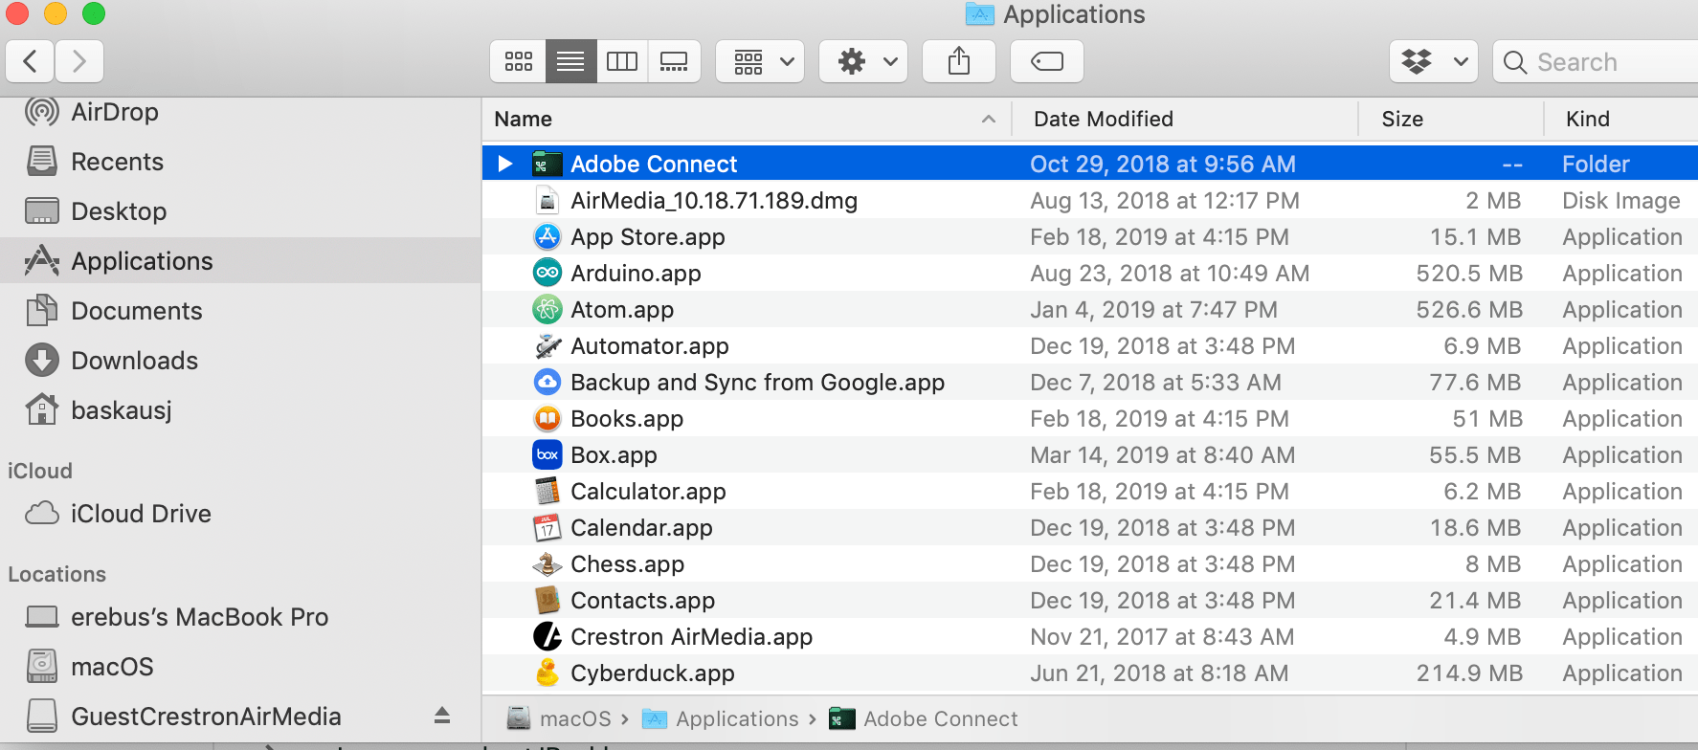Sort by the Date Modified column
The image size is (1698, 750).
[x=1185, y=119]
